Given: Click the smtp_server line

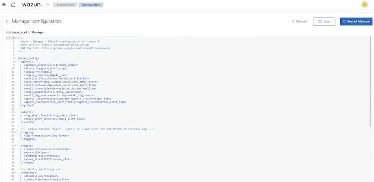Looking at the screenshot, I should [x=61, y=82].
